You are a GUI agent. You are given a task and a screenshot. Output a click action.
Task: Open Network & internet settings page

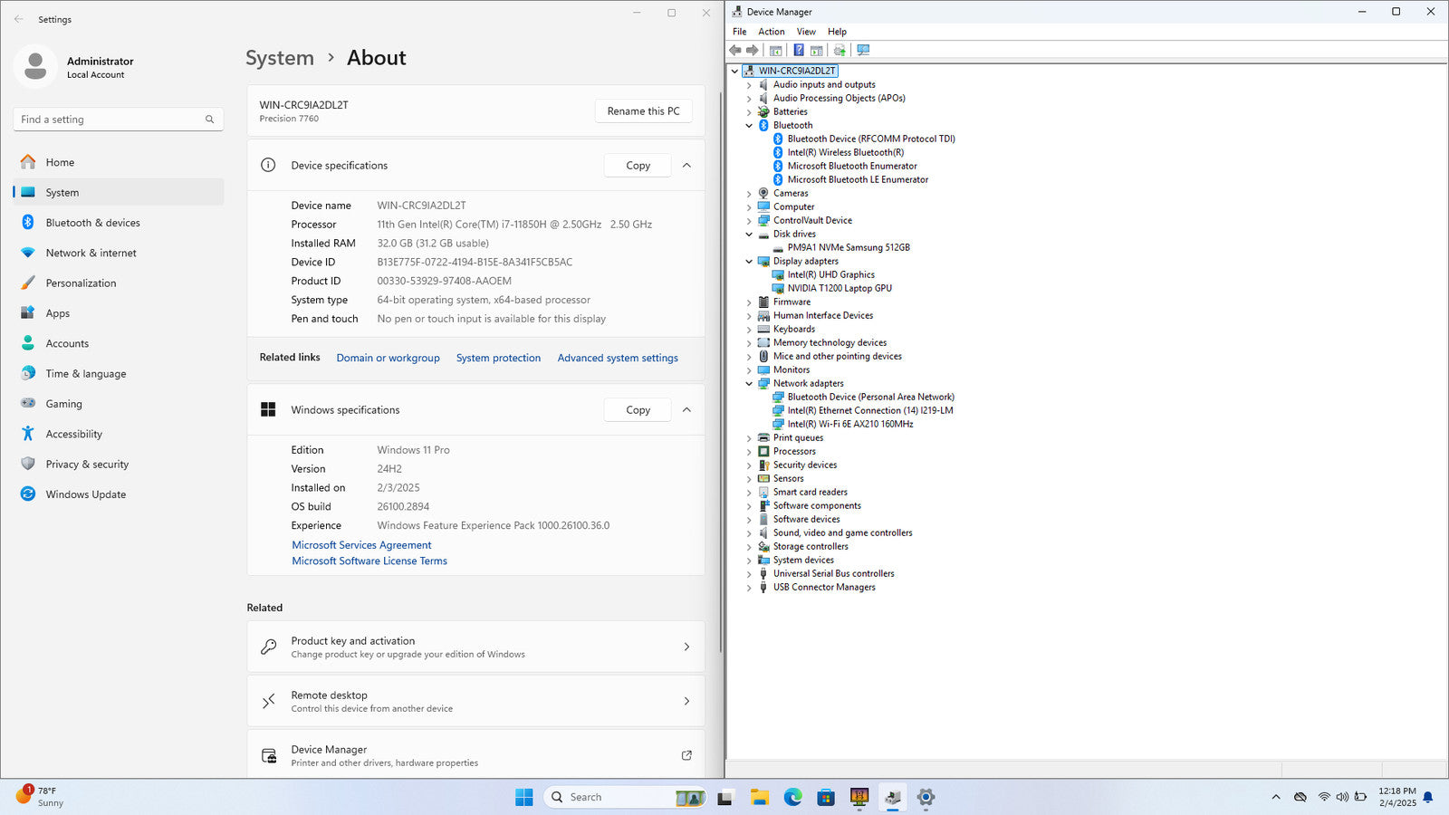coord(119,253)
